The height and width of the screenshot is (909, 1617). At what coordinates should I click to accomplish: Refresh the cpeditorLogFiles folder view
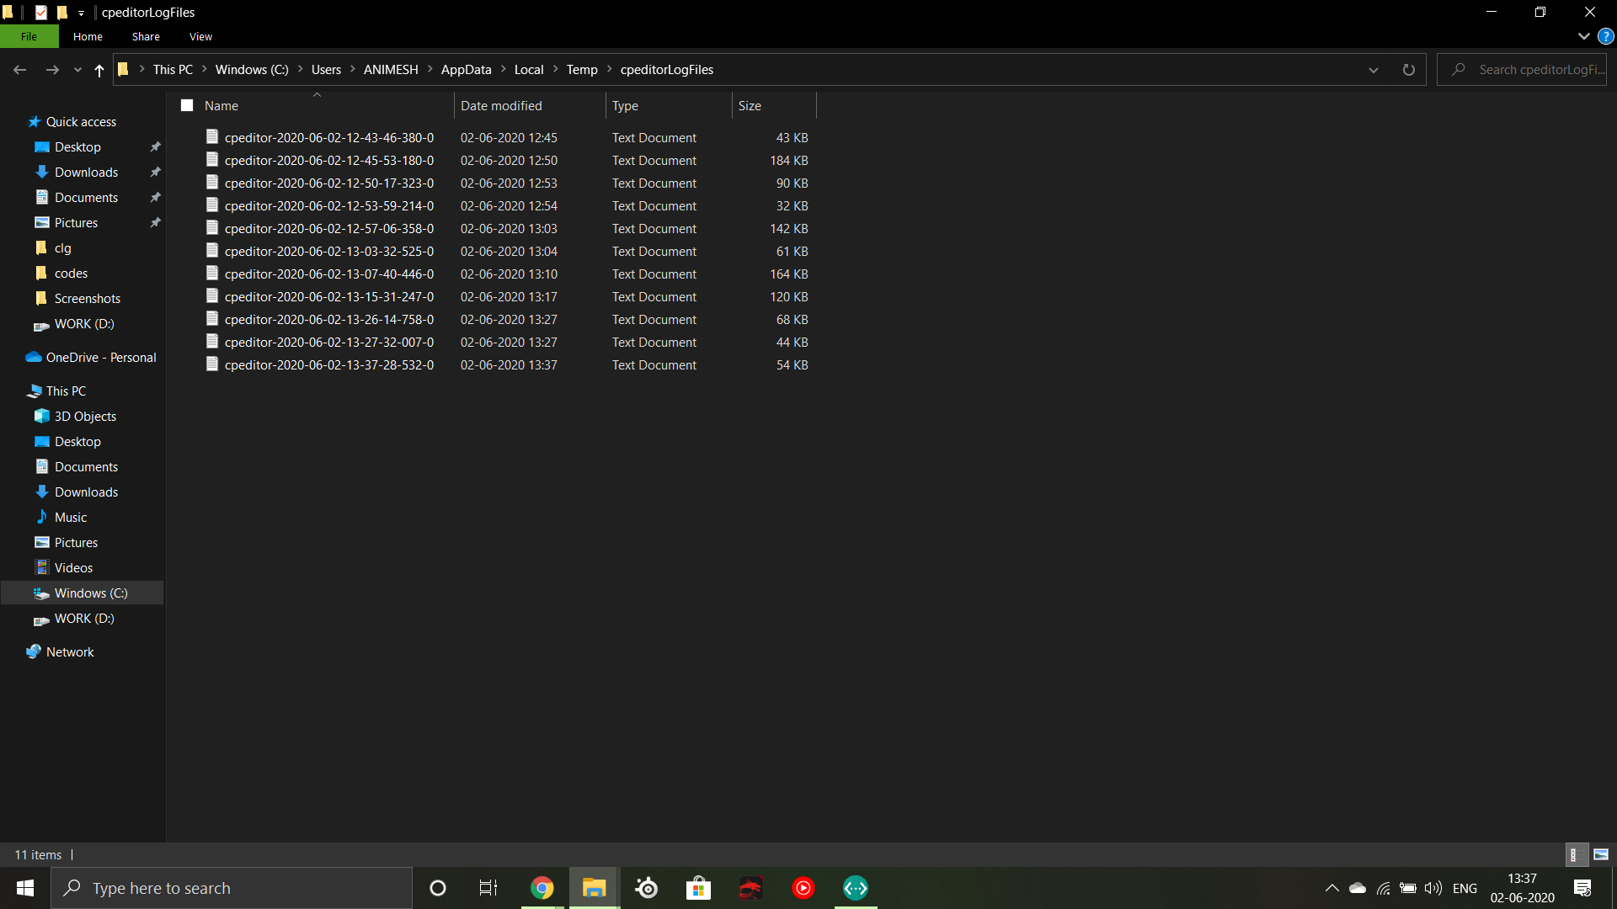pos(1409,69)
